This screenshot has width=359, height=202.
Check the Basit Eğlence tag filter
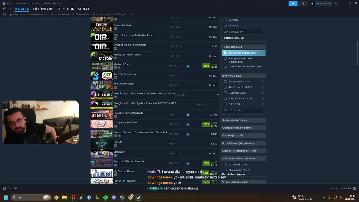pos(225,98)
